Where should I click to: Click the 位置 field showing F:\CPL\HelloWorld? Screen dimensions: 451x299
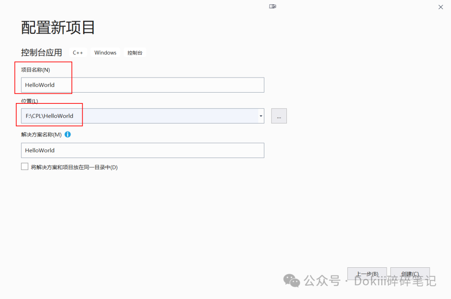[125, 116]
